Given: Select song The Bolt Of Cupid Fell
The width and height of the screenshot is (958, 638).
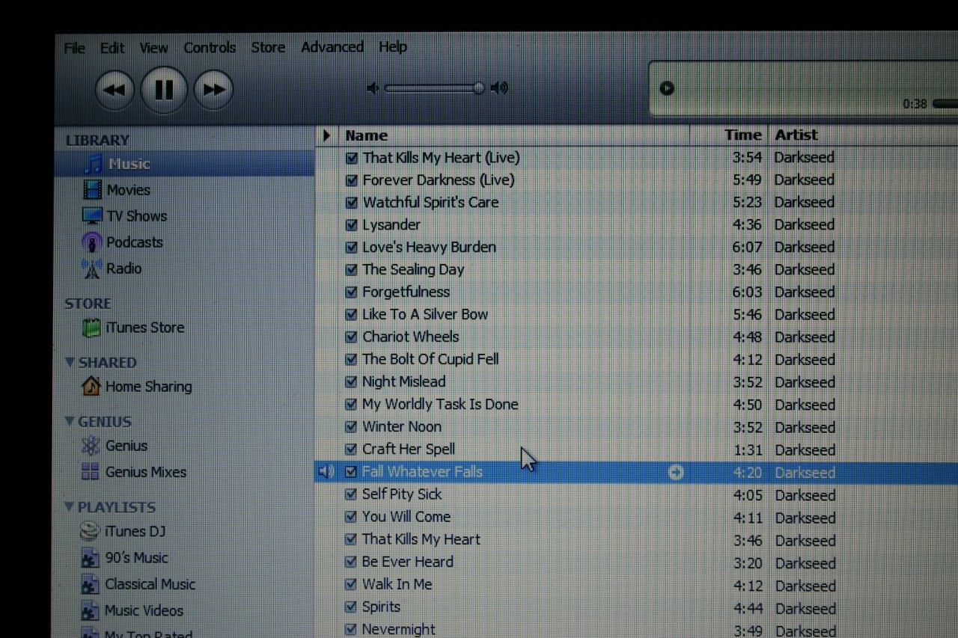Looking at the screenshot, I should pos(430,359).
